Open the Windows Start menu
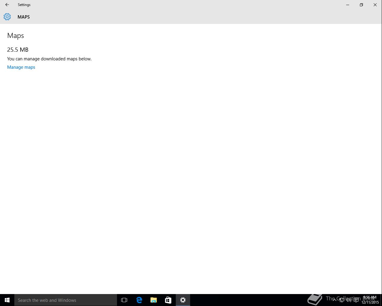The image size is (382, 306). 7,300
